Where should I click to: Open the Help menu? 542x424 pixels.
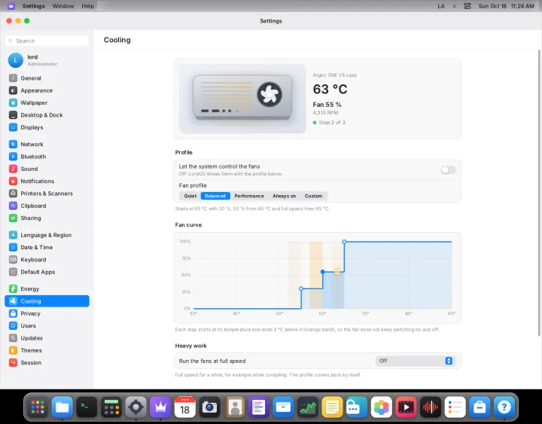tap(87, 6)
